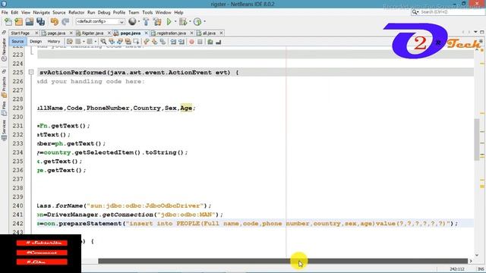
Task: Click Find Next Occurrence icon
Action: (x=120, y=42)
